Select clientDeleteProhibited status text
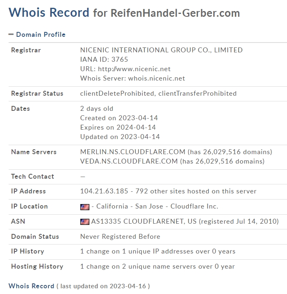The width and height of the screenshot is (287, 294). coord(117,93)
